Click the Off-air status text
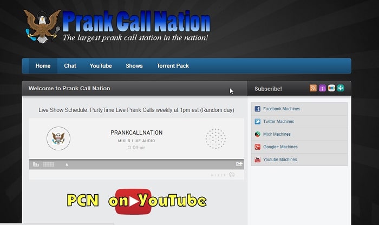This screenshot has width=379, height=225. pyautogui.click(x=136, y=148)
